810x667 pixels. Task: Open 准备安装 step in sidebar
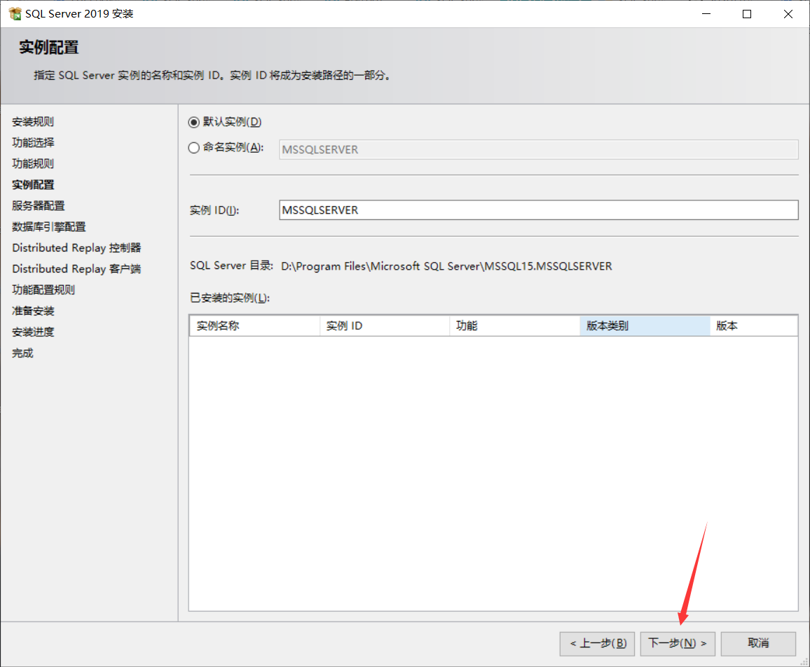[33, 311]
